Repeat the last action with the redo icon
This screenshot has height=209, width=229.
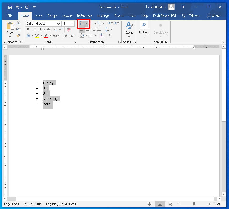(x=27, y=7)
